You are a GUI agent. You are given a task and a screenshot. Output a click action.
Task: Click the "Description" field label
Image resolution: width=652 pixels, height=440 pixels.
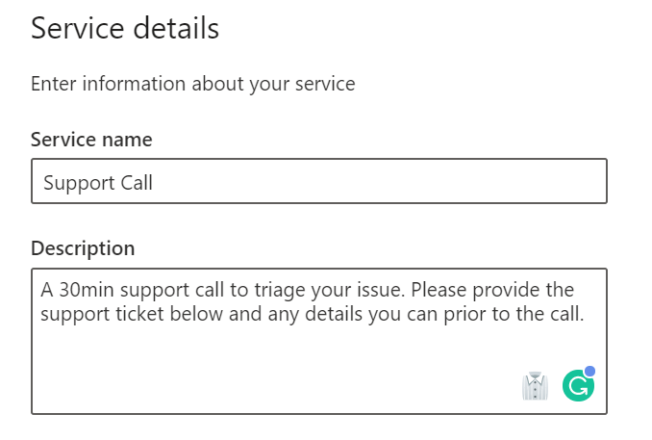pyautogui.click(x=83, y=248)
